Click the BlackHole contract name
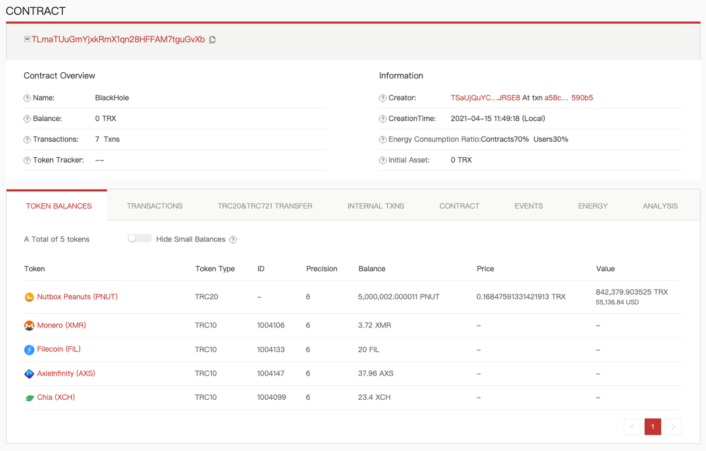 click(x=112, y=98)
